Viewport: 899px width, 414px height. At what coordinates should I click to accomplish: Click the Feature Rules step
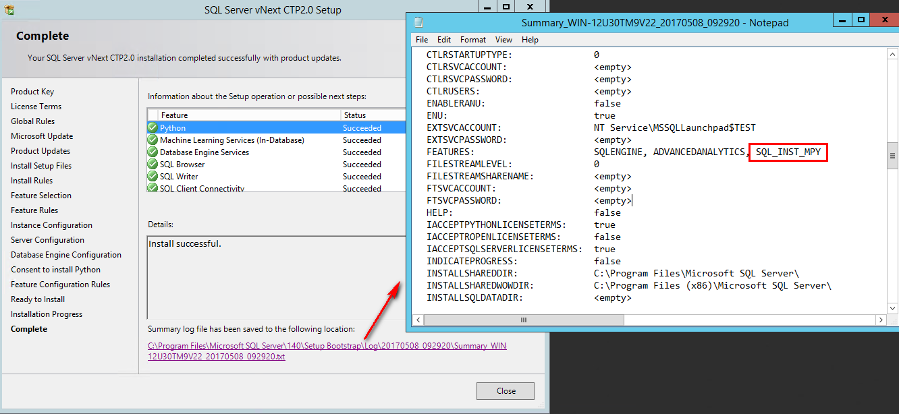[34, 210]
